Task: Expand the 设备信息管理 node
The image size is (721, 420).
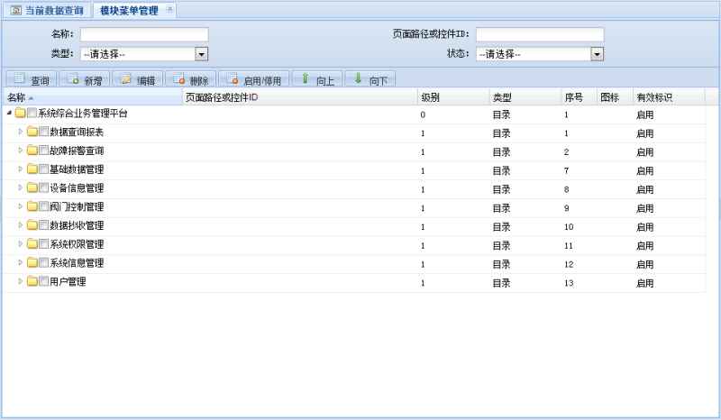Action: 20,187
